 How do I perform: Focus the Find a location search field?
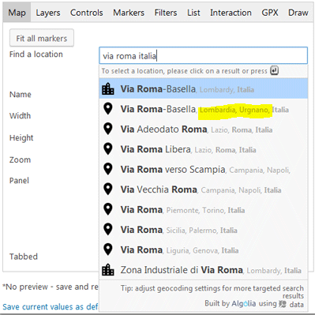203,55
